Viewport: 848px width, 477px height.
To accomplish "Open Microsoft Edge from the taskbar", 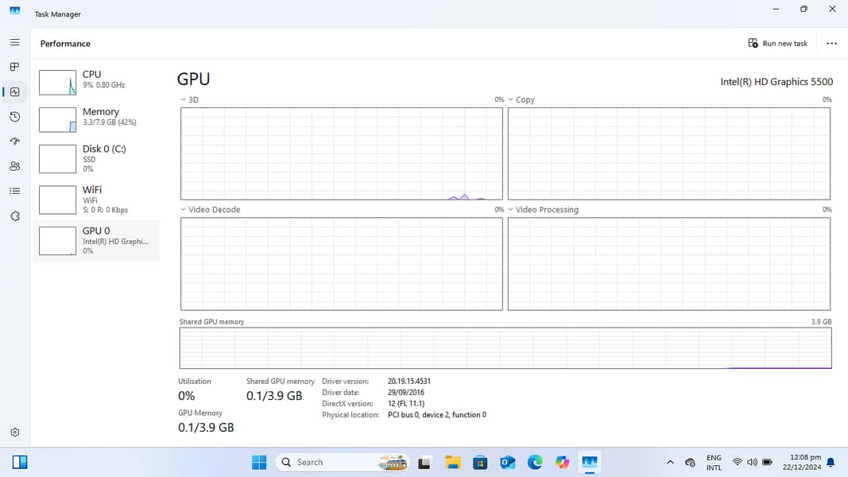I will (x=535, y=462).
